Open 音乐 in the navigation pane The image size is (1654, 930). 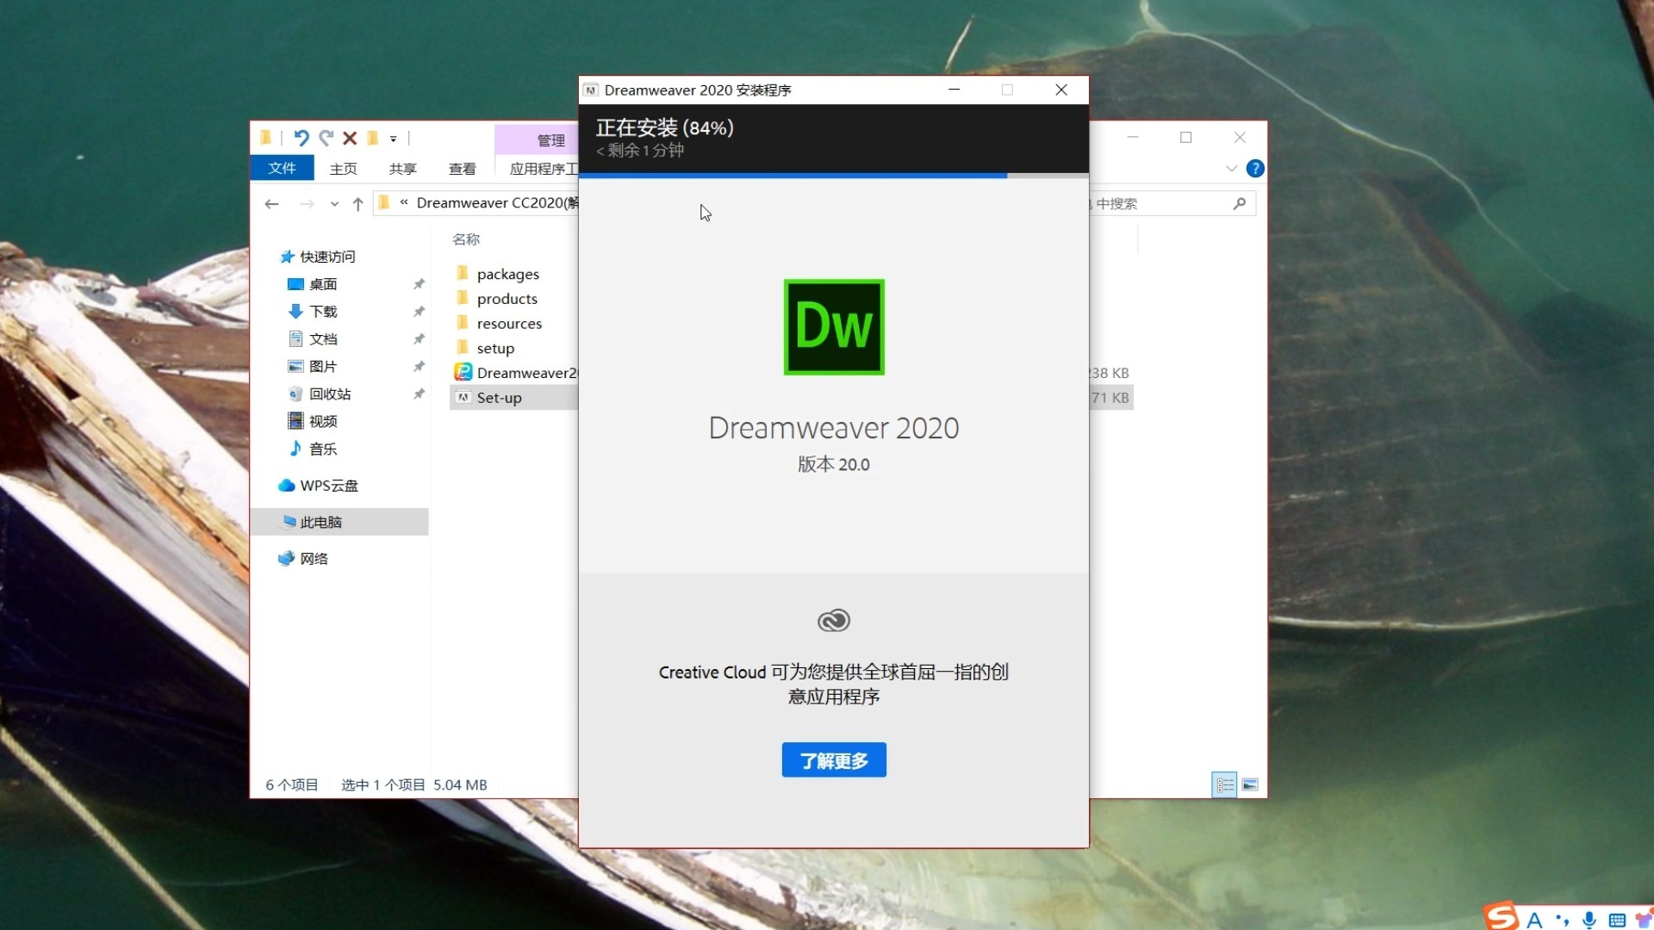323,449
